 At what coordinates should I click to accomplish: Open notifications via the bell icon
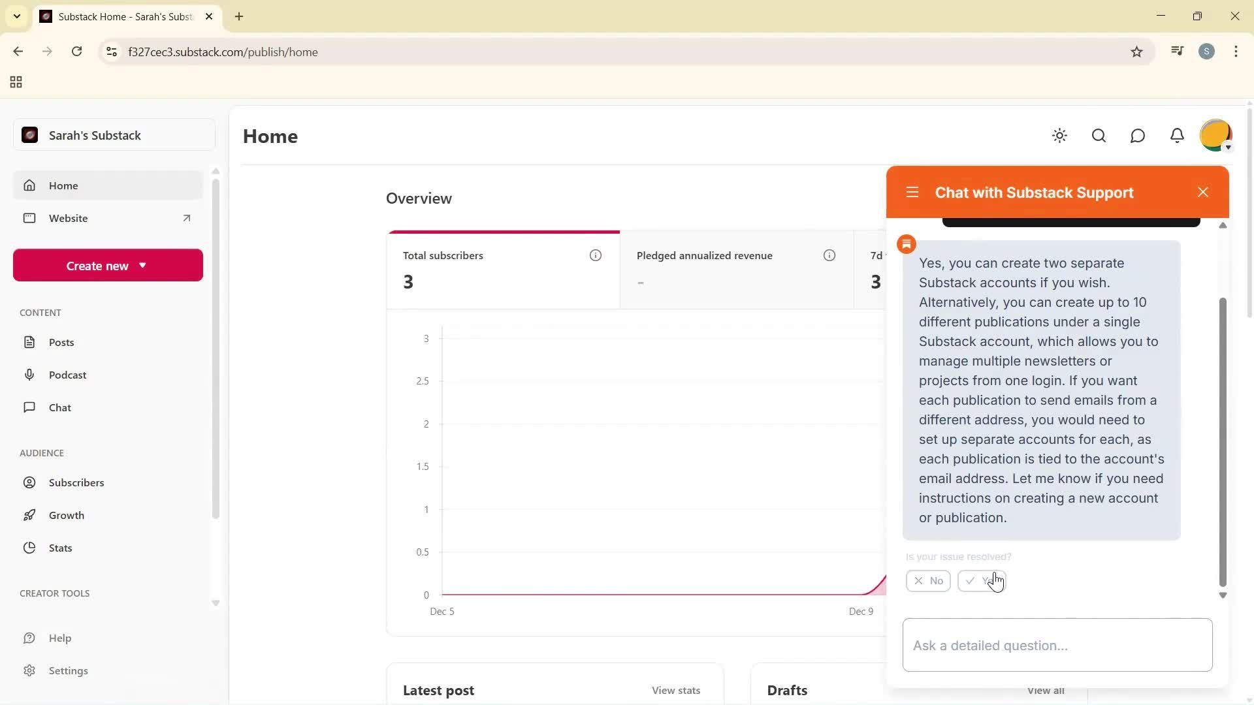click(x=1177, y=136)
